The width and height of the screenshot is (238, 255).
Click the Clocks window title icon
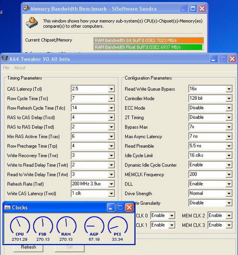7,208
